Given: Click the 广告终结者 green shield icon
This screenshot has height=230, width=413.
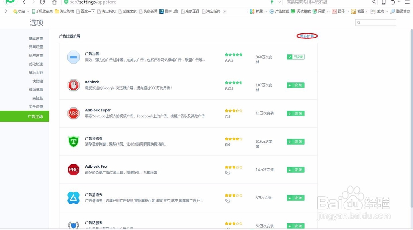Looking at the screenshot, I should pos(74,142).
